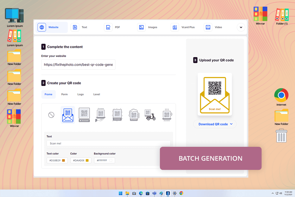Switch to the Level sub-tab
295x197 pixels.
click(x=97, y=94)
